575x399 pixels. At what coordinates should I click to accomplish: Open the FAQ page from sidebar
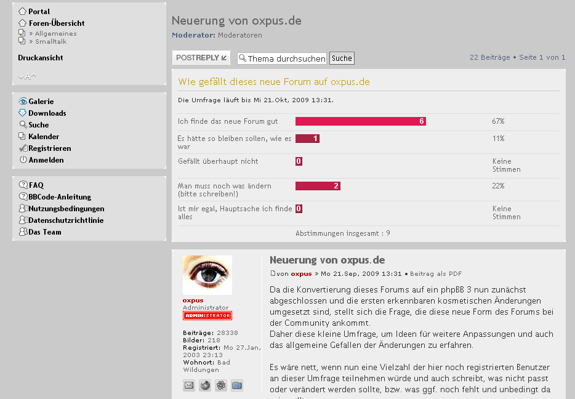36,185
